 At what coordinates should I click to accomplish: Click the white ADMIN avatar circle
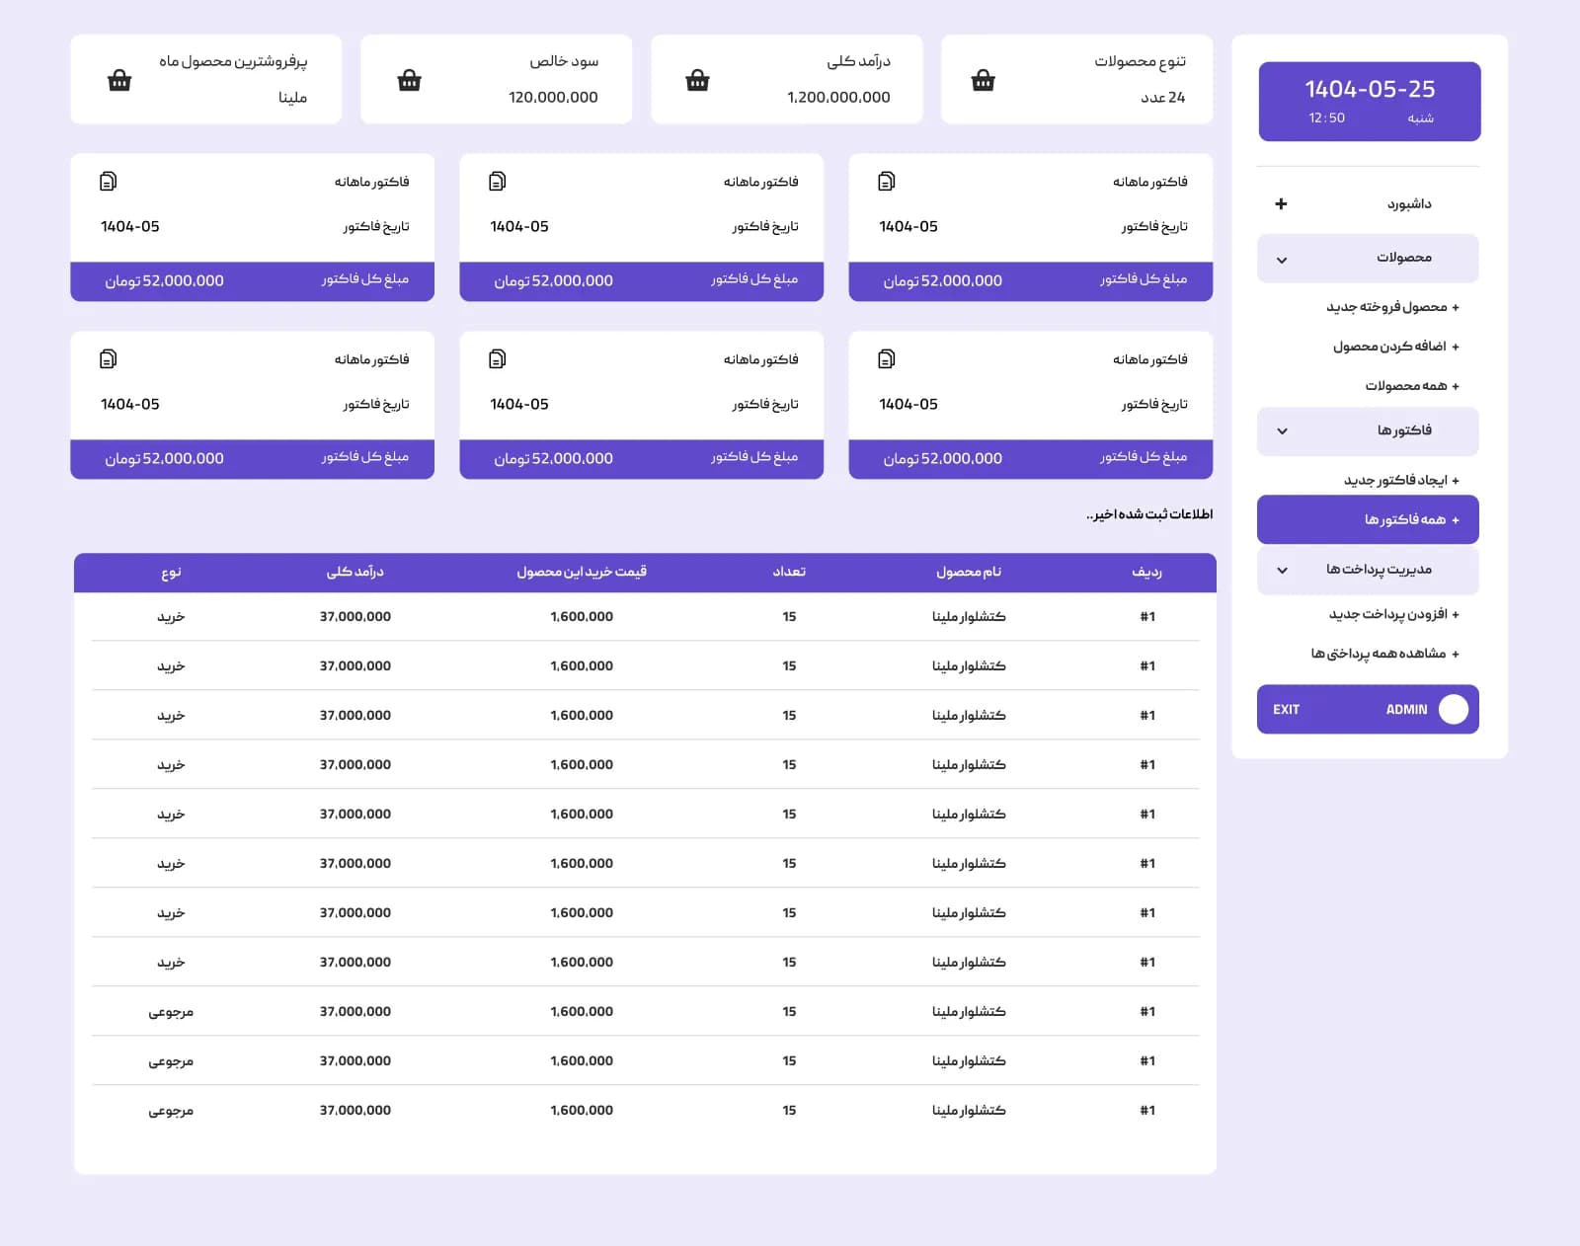tap(1454, 709)
